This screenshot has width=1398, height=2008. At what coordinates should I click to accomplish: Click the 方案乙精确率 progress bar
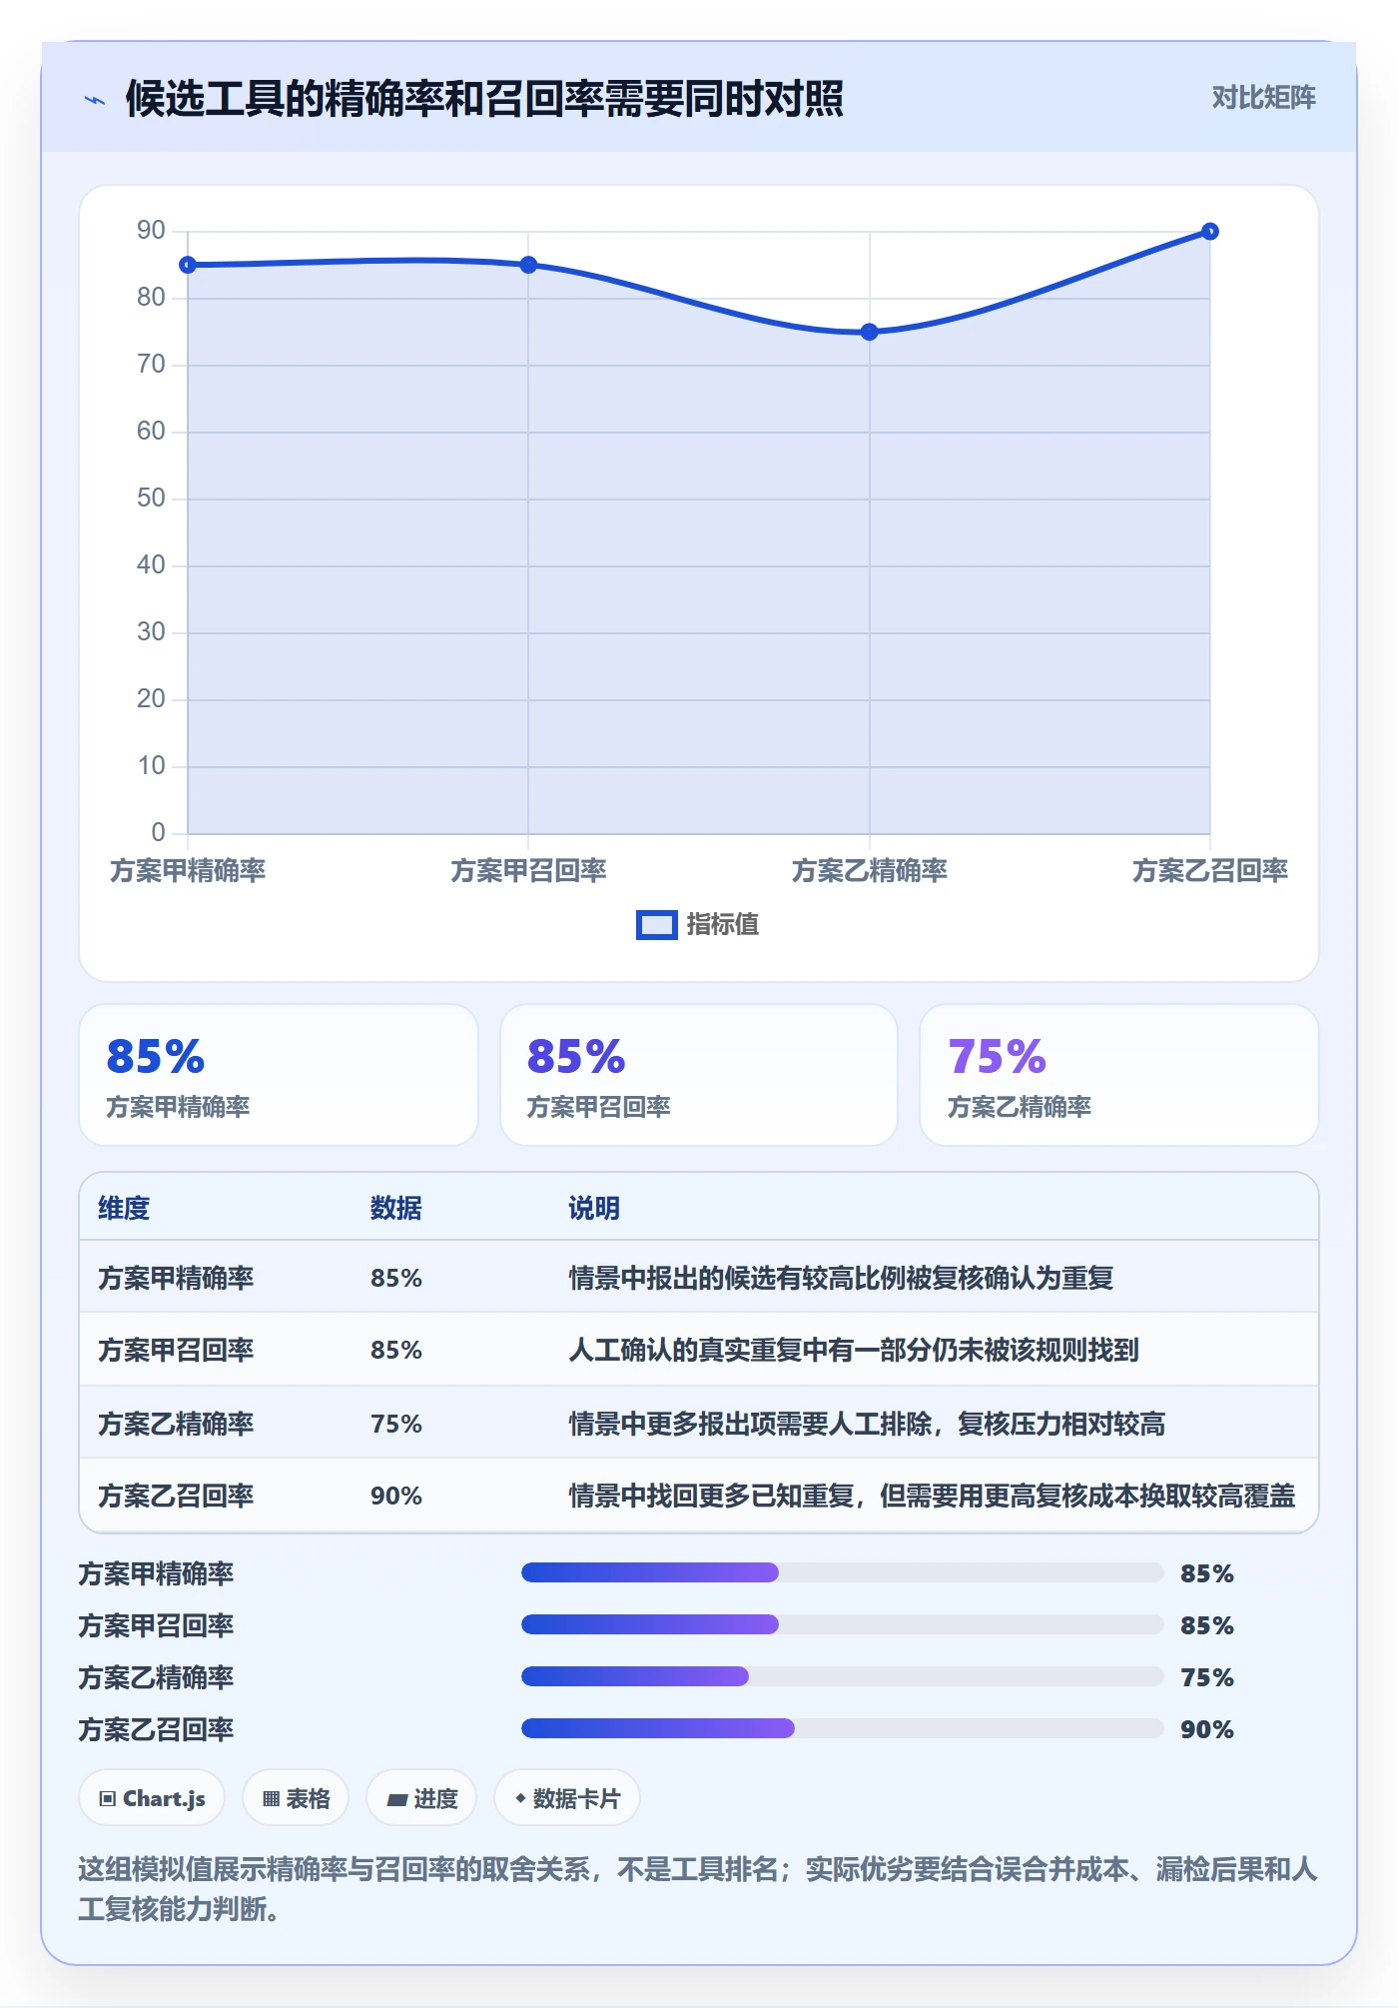point(842,1676)
